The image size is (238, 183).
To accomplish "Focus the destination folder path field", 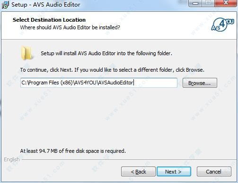I will click(x=99, y=83).
